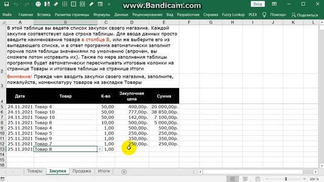The image size is (324, 182).
Task: Open the Customize Quick Access Toolbar dropdown
Action: point(109,5)
